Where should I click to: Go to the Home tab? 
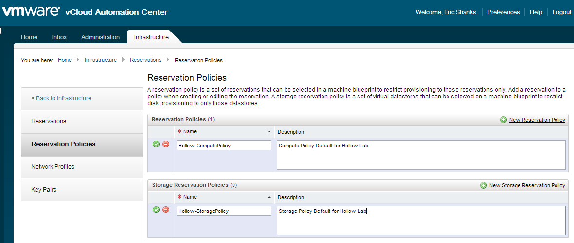coord(29,37)
